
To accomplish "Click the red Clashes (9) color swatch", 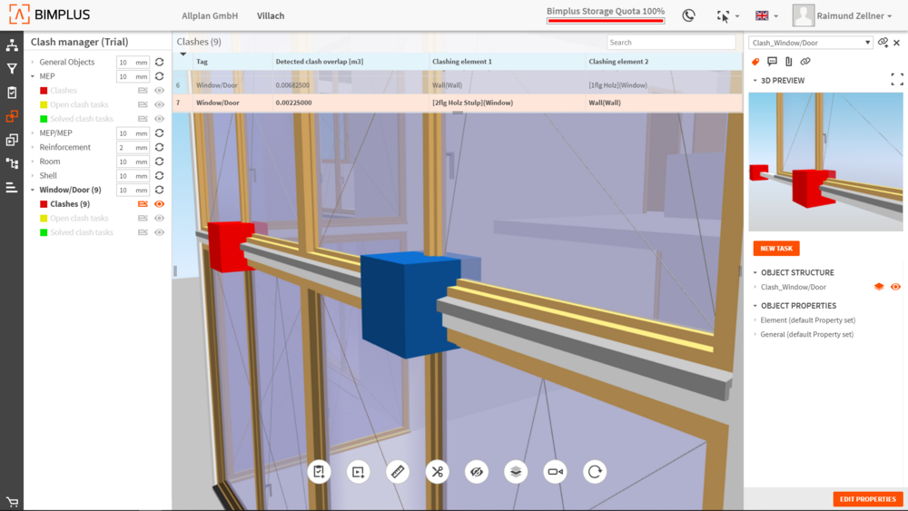I will click(x=43, y=204).
